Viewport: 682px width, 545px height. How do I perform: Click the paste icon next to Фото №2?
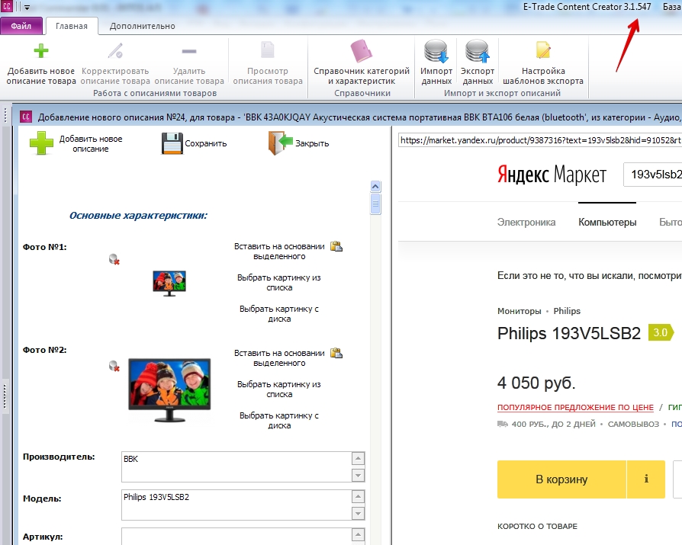pos(336,353)
